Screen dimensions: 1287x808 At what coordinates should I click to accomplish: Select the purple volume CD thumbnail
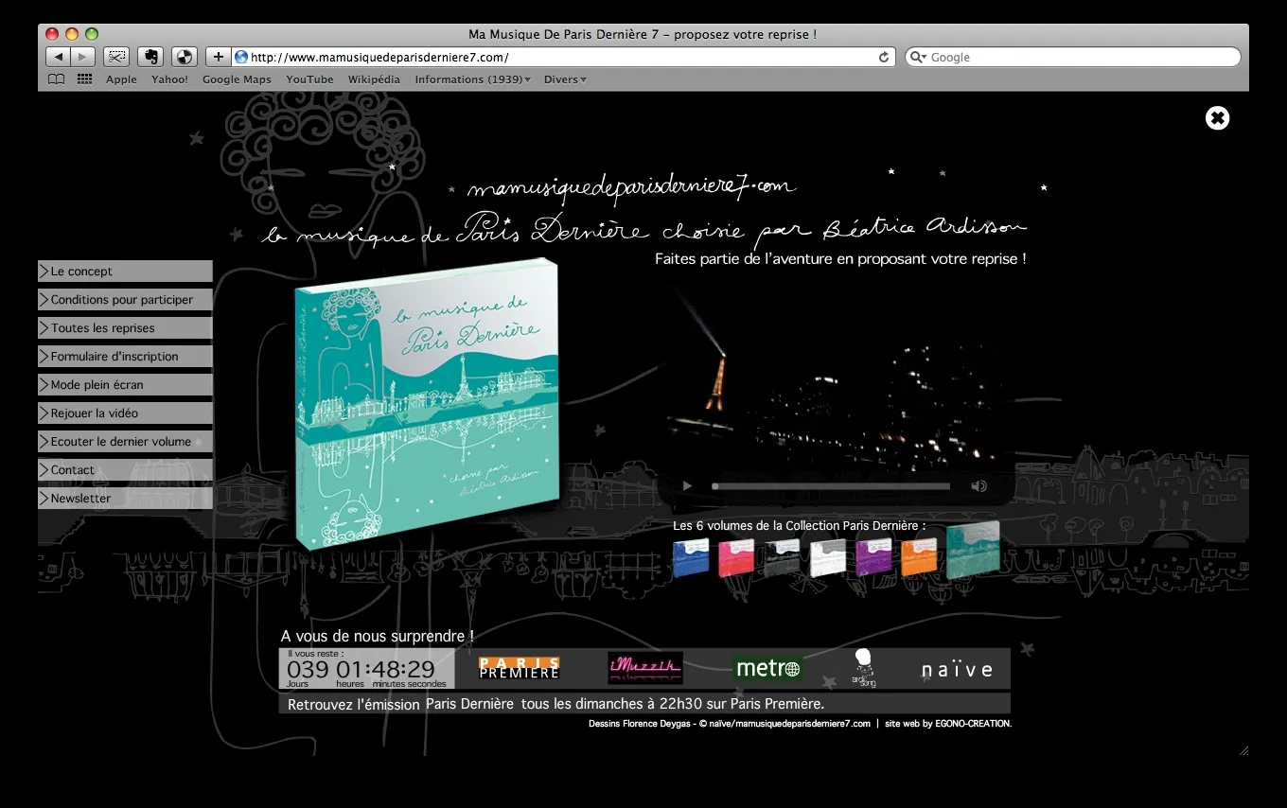pos(873,557)
